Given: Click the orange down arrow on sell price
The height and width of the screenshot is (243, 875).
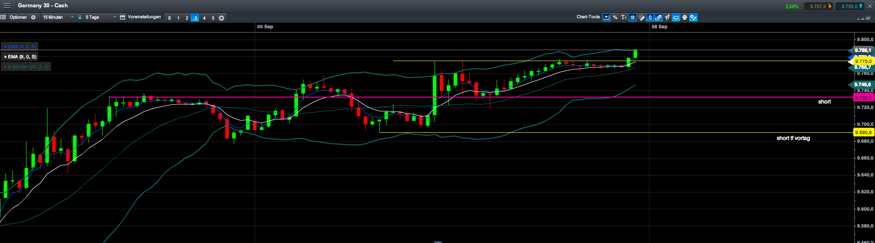Looking at the screenshot, I should [x=830, y=6].
